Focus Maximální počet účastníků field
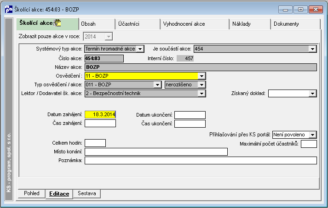Screen dimensions: 328x208 pyautogui.click(x=309, y=144)
